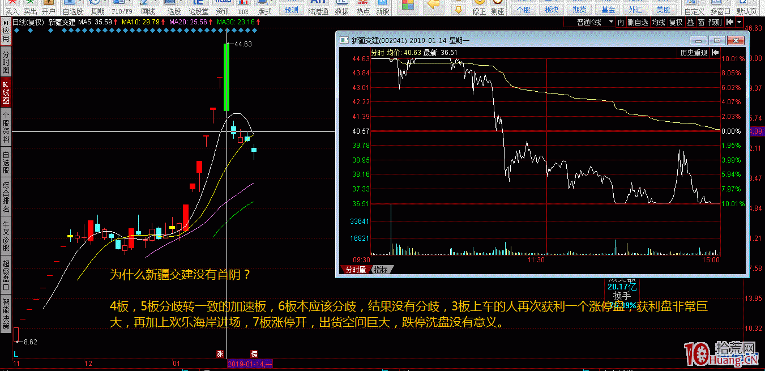Toggle the 预测 option in chart bar
Screen dimensions: 765x371
tap(715, 22)
